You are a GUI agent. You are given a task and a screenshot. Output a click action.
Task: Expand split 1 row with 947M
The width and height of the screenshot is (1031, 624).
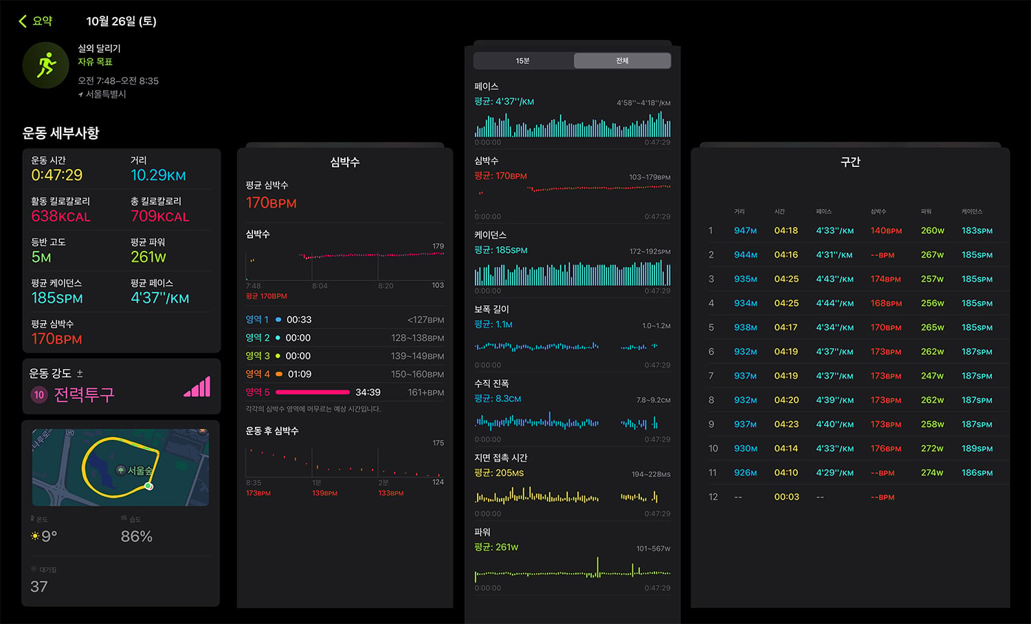850,231
